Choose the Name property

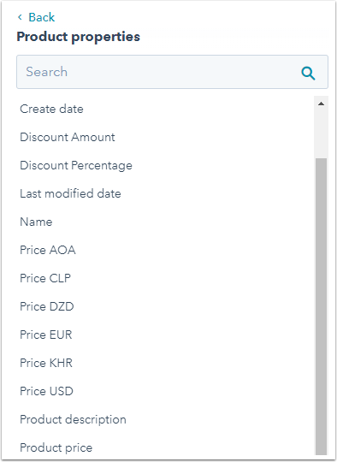pos(36,222)
